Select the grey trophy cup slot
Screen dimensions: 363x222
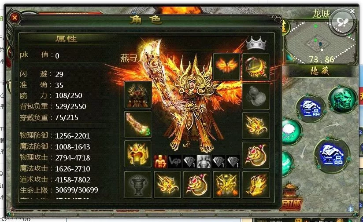138,185
